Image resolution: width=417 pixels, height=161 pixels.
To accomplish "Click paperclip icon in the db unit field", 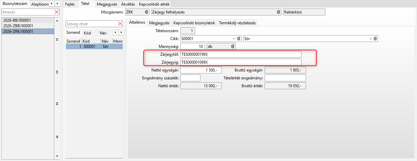I will (x=232, y=47).
